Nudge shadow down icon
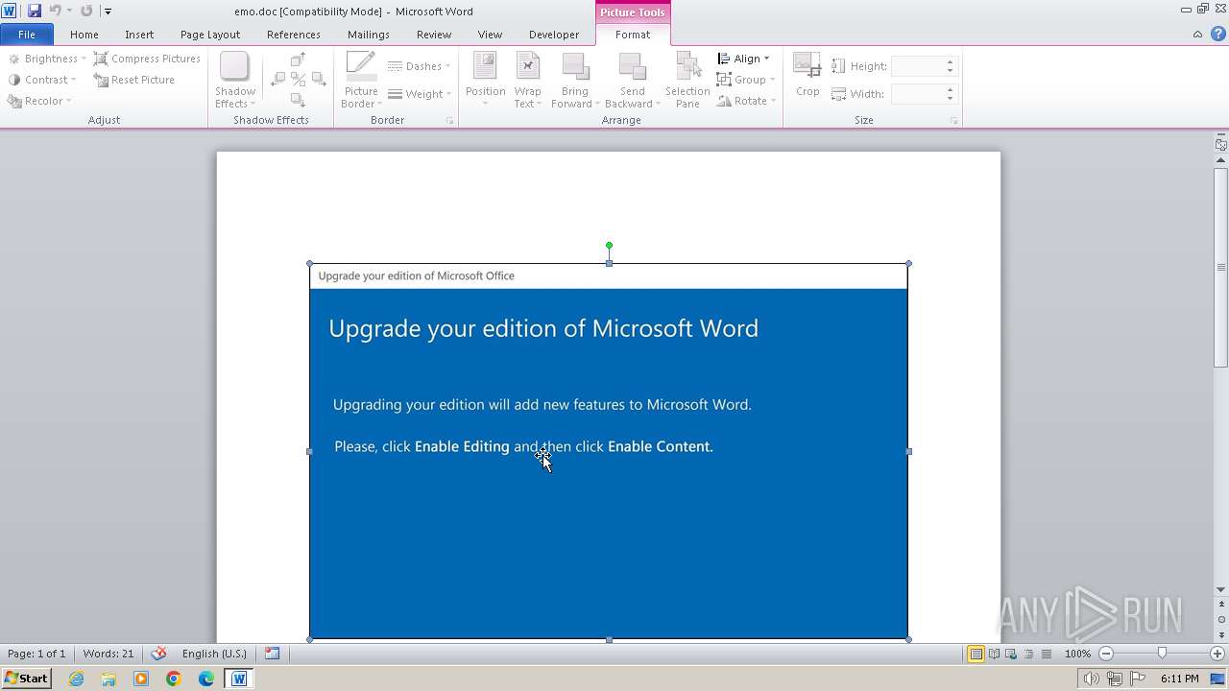This screenshot has width=1229, height=691. [298, 100]
